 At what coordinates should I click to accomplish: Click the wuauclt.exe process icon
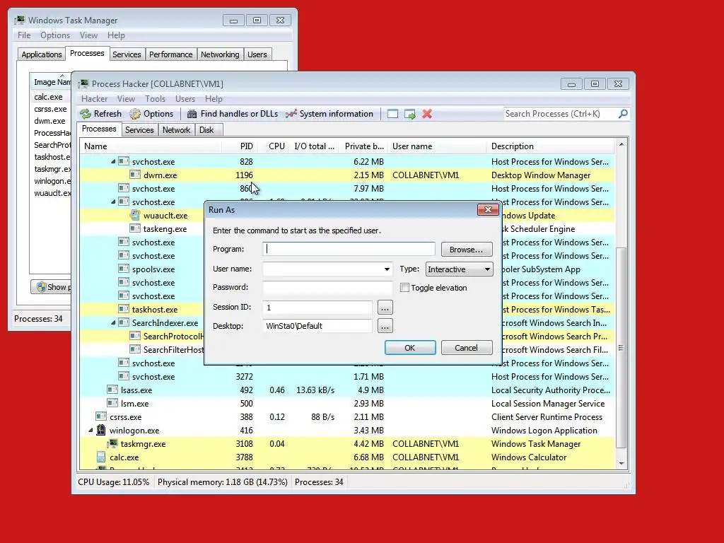click(135, 215)
